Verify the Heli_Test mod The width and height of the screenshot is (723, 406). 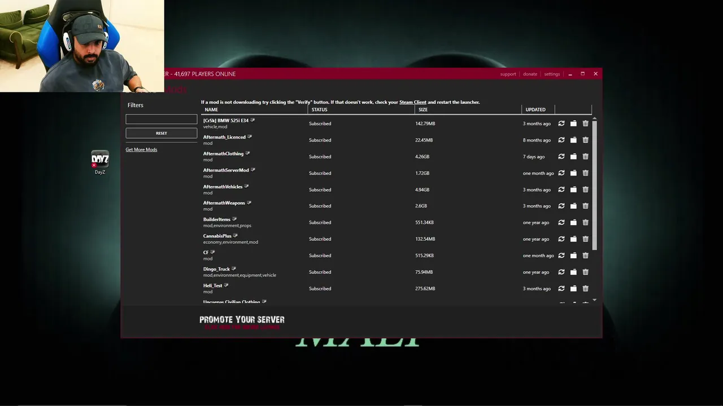click(x=561, y=289)
